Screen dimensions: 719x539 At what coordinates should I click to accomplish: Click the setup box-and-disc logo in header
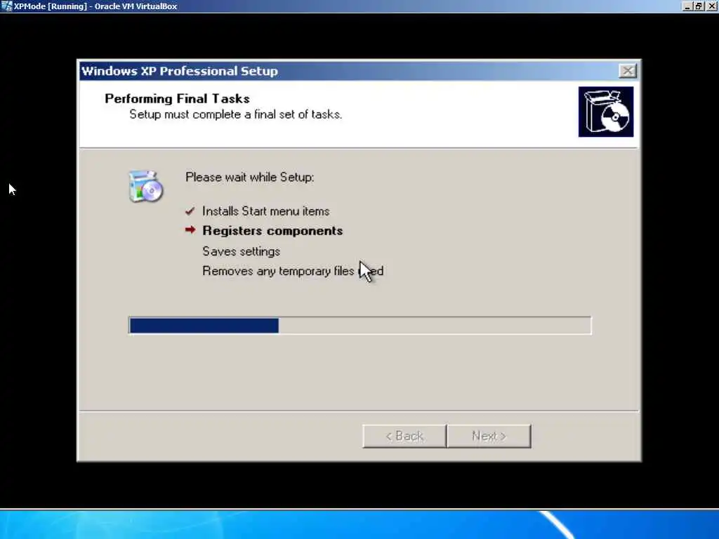tap(606, 112)
